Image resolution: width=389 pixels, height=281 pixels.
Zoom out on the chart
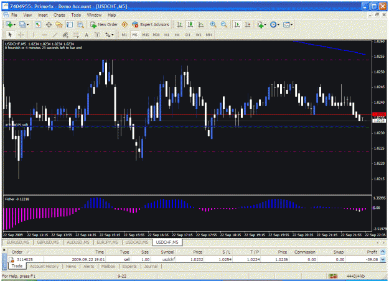click(x=223, y=24)
